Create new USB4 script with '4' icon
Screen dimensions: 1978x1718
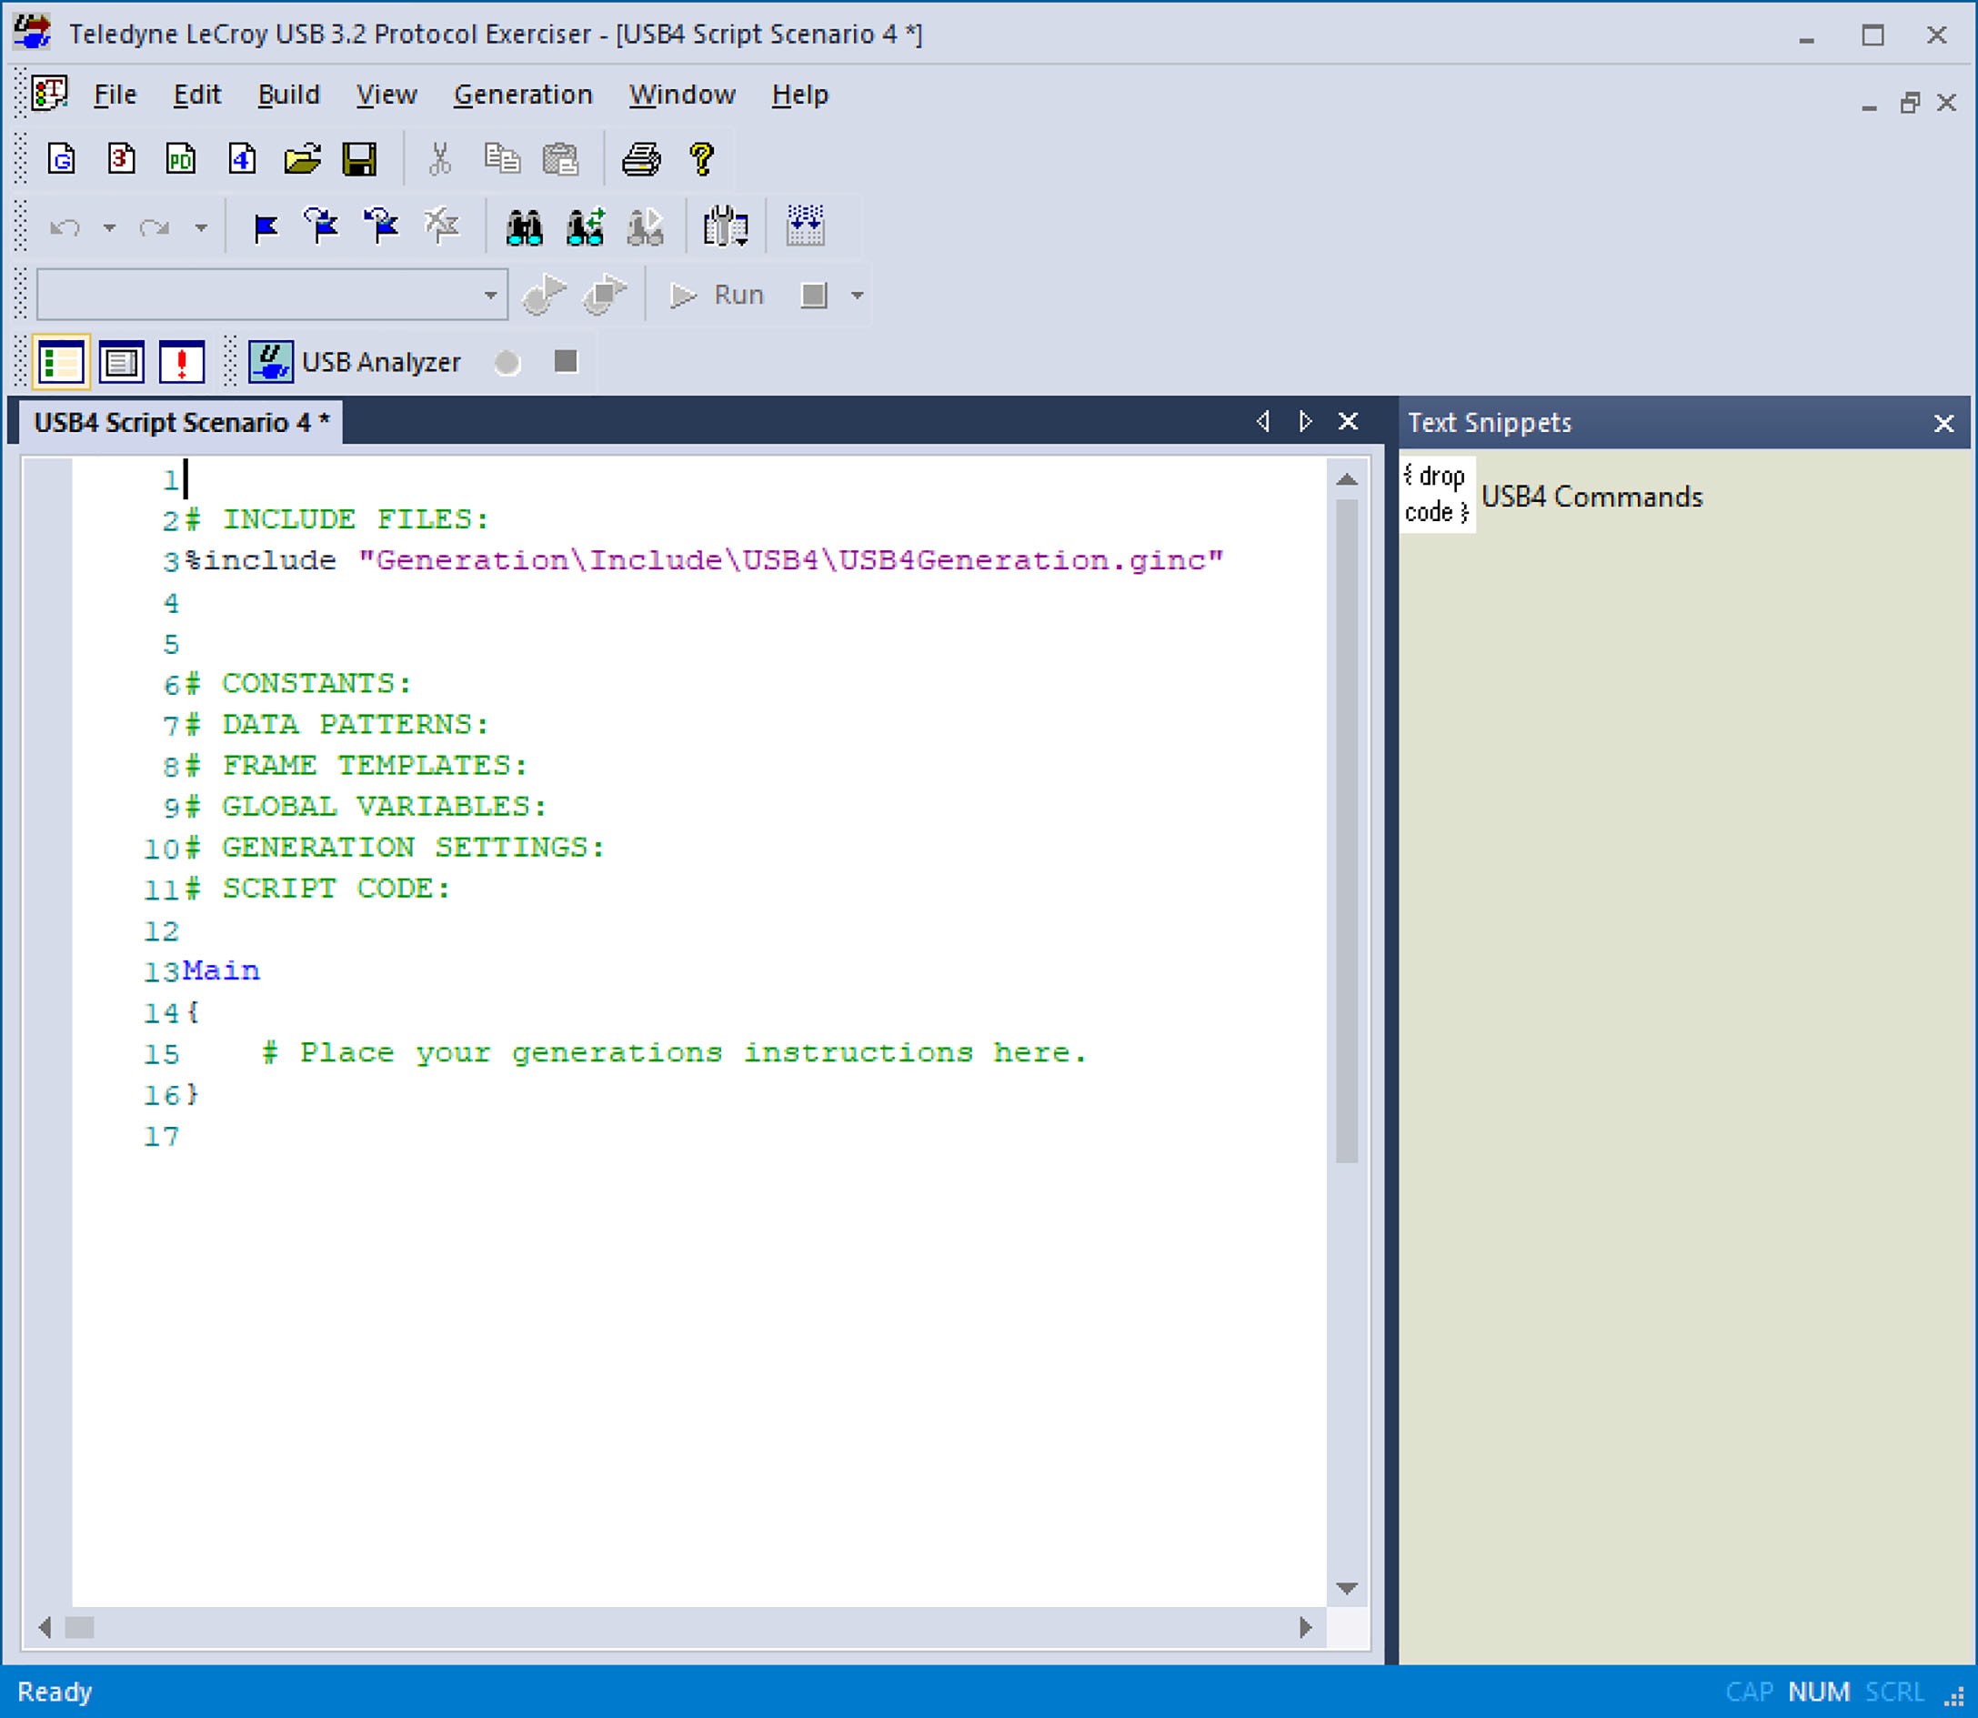(242, 158)
